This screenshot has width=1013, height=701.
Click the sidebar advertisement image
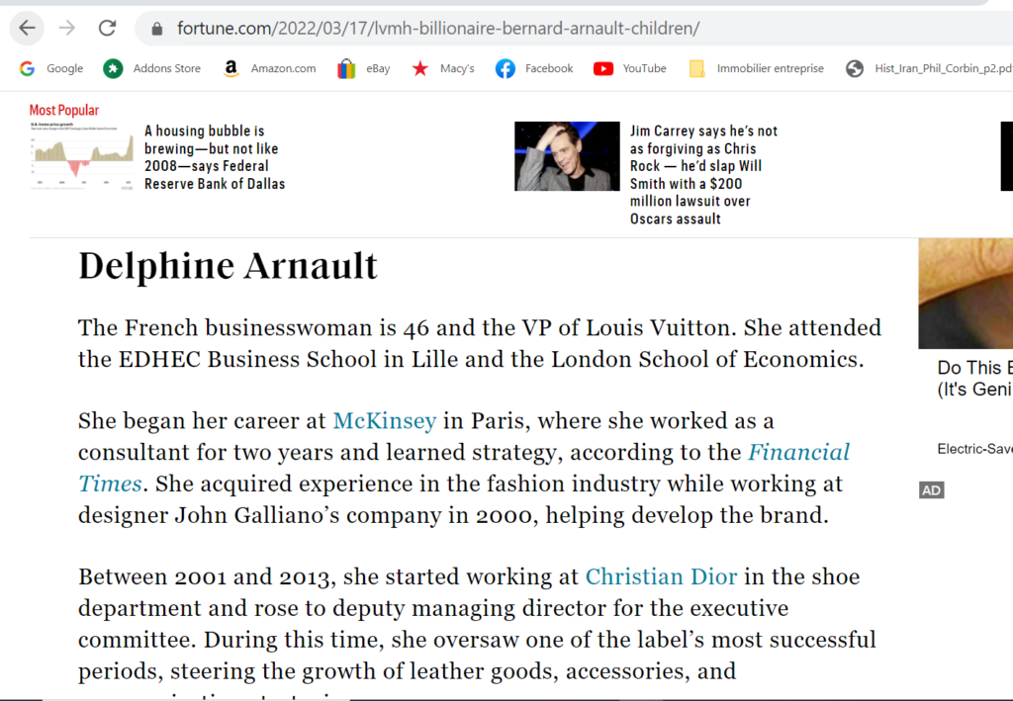tap(966, 293)
